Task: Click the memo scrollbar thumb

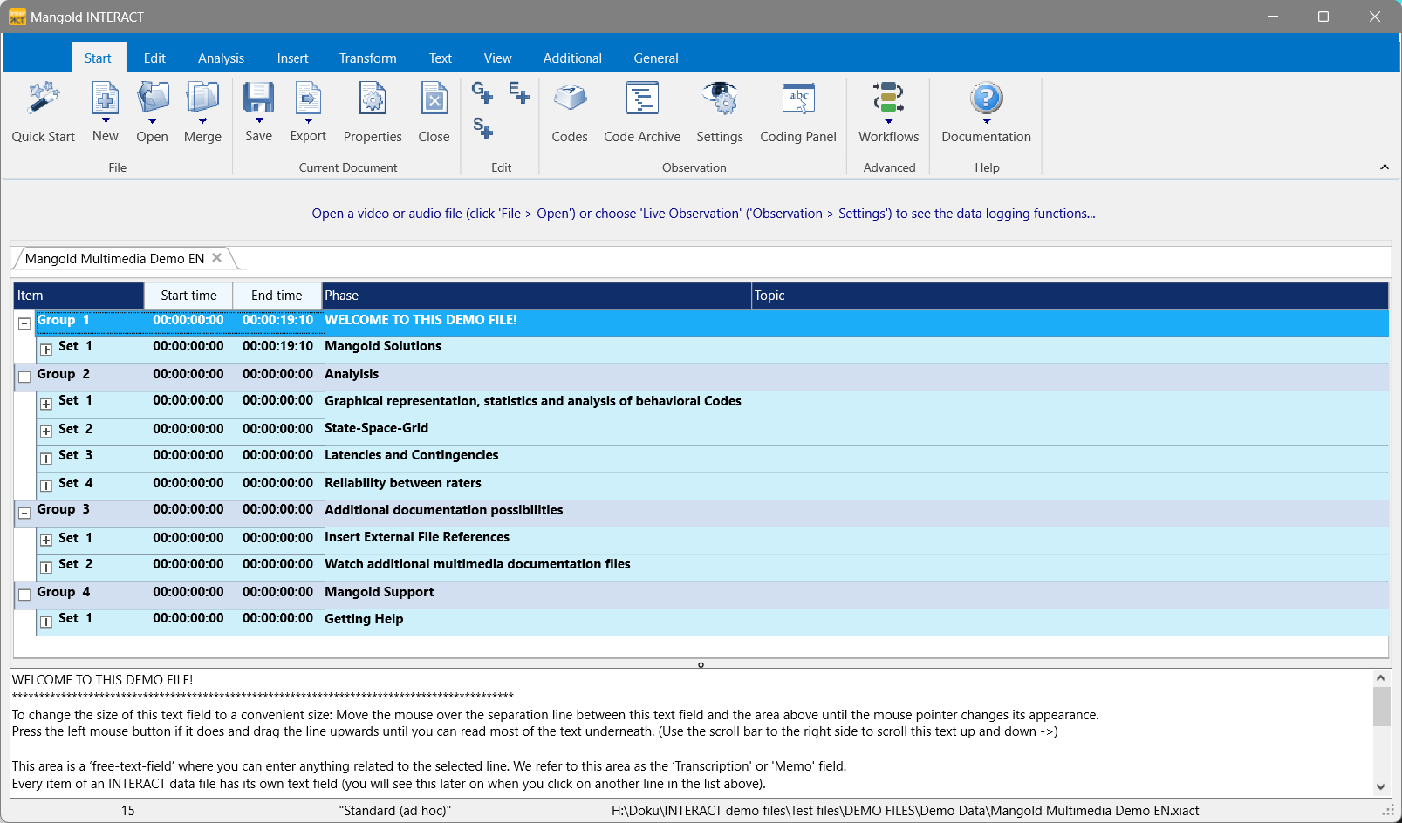Action: pos(1381,706)
